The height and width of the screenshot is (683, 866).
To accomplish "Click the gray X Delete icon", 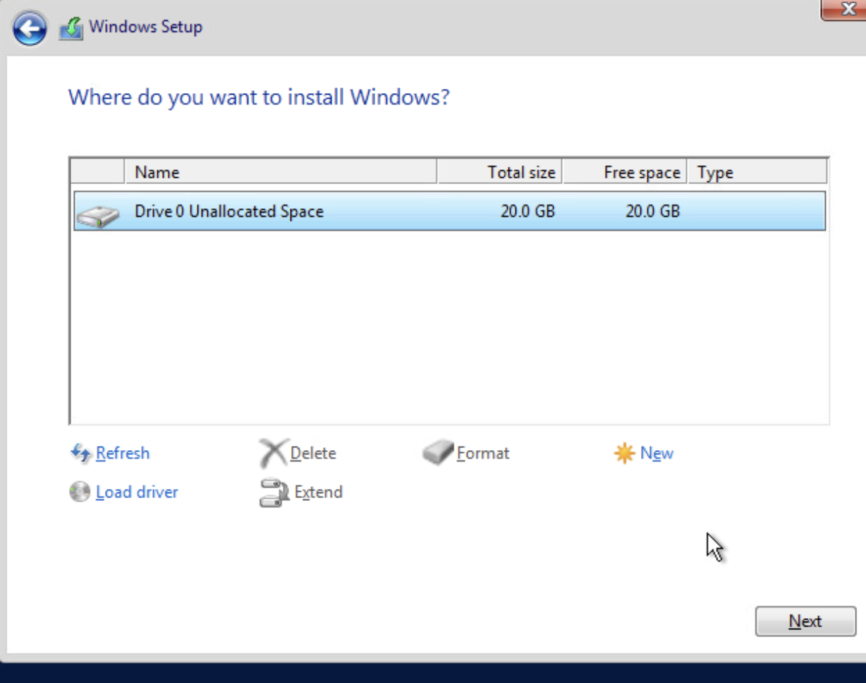I will [273, 453].
